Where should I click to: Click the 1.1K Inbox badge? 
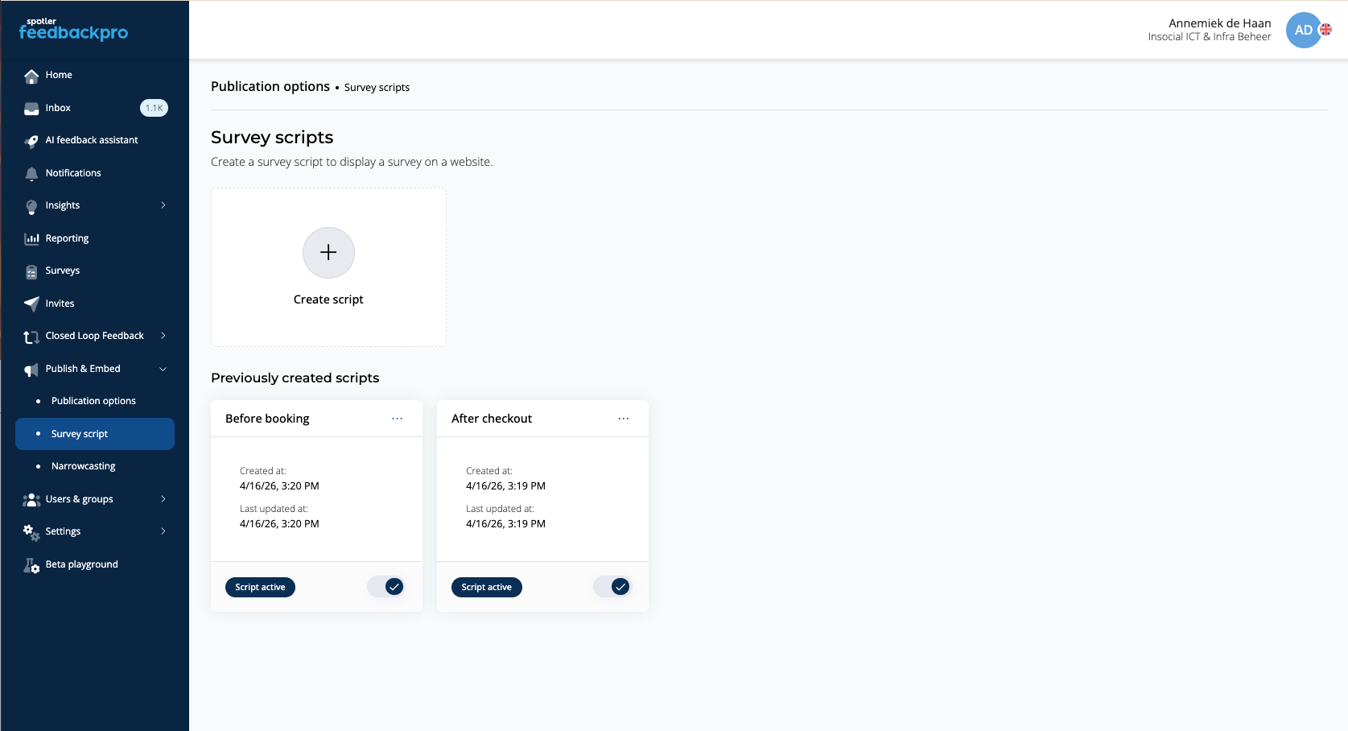(x=154, y=108)
